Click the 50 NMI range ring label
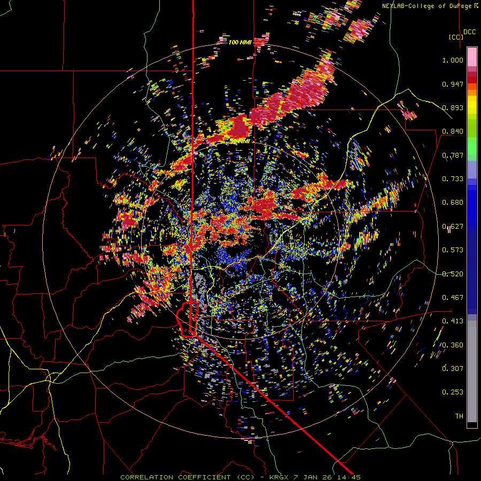Screen dimensions: 481x481 click(239, 141)
